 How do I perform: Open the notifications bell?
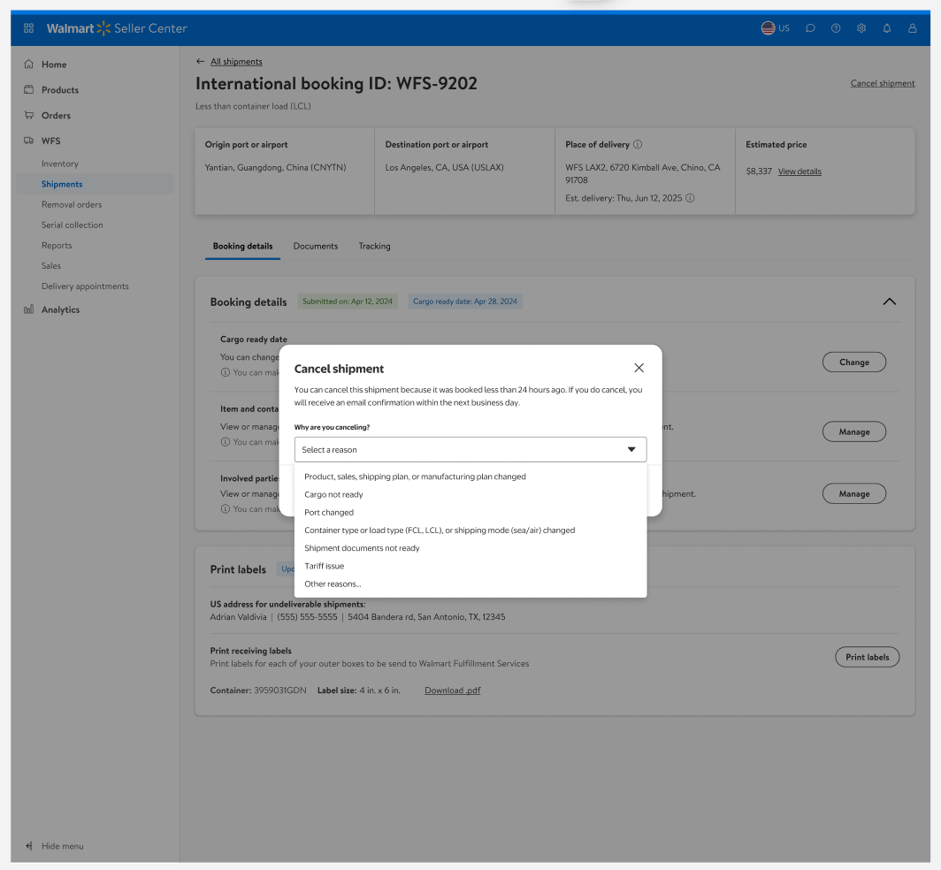click(887, 28)
